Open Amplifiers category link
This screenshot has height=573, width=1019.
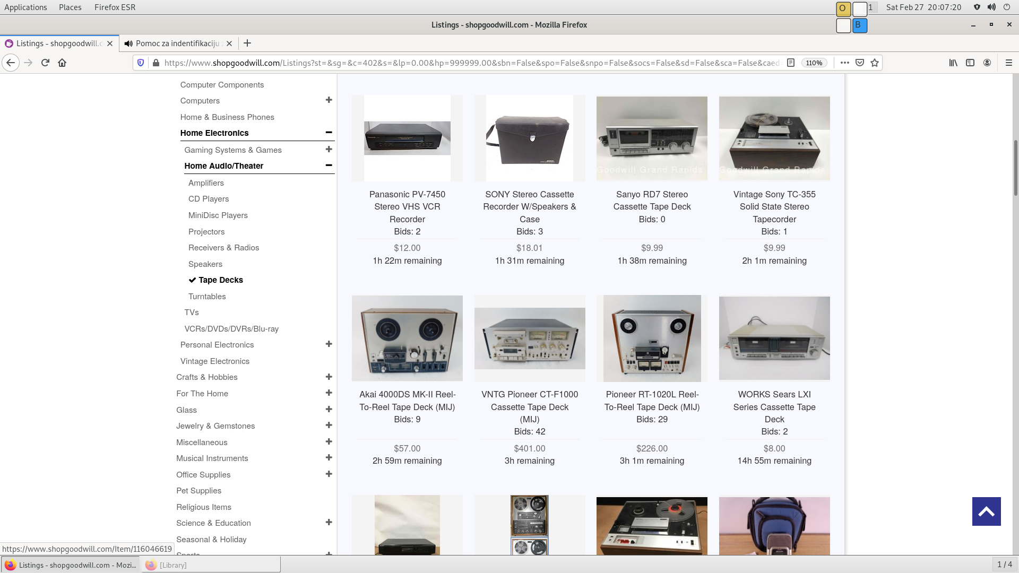[206, 183]
